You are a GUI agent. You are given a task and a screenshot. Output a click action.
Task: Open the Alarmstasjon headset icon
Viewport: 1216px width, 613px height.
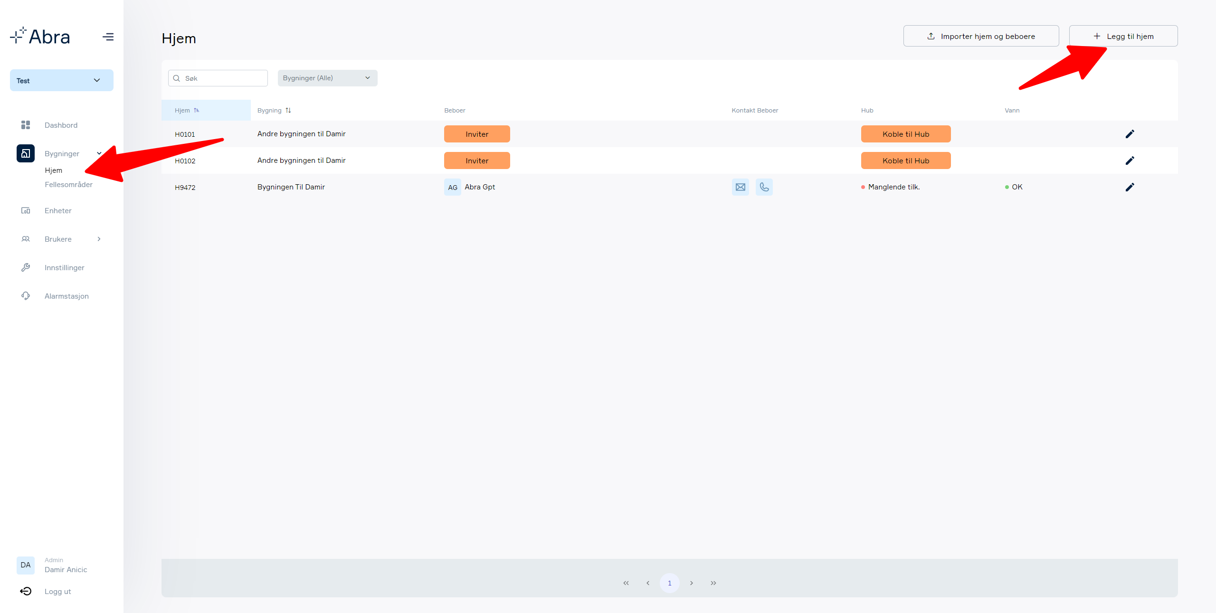pyautogui.click(x=26, y=296)
